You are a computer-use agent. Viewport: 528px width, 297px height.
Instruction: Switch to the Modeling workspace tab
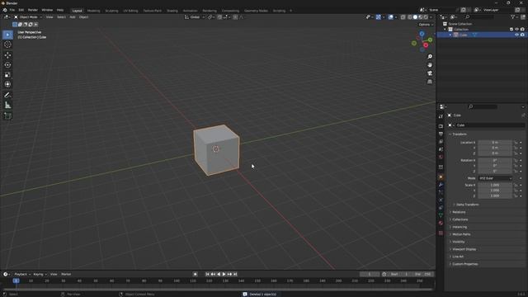[93, 11]
